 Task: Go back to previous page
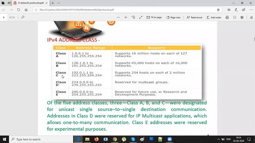pyautogui.click(x=4, y=10)
